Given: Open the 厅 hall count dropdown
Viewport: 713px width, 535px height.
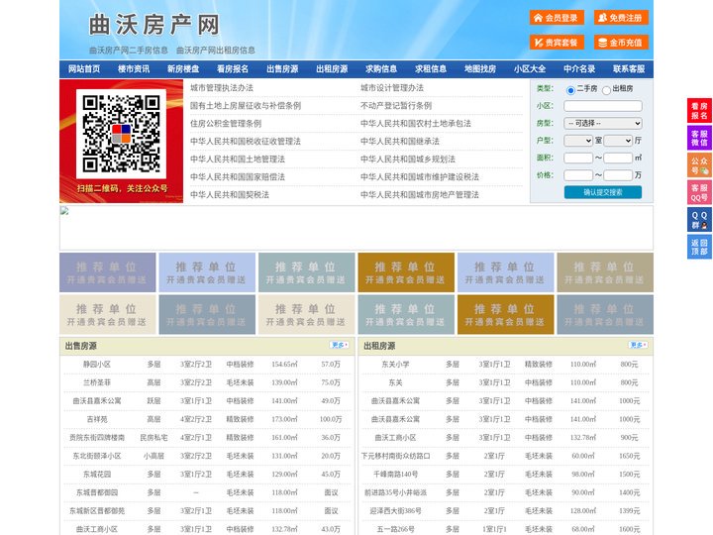Looking at the screenshot, I should [x=618, y=141].
